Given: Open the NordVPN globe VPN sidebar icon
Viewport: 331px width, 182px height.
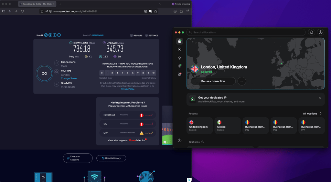Looking at the screenshot, I should (x=179, y=41).
